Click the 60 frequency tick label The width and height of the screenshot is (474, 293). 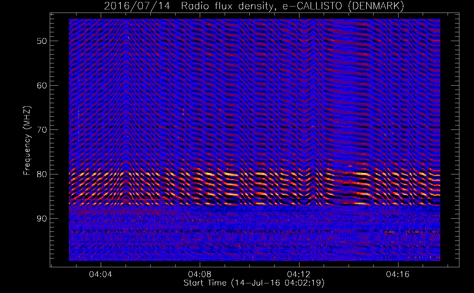pyautogui.click(x=42, y=86)
